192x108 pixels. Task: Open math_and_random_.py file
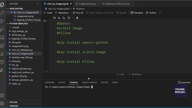[x=23, y=72]
